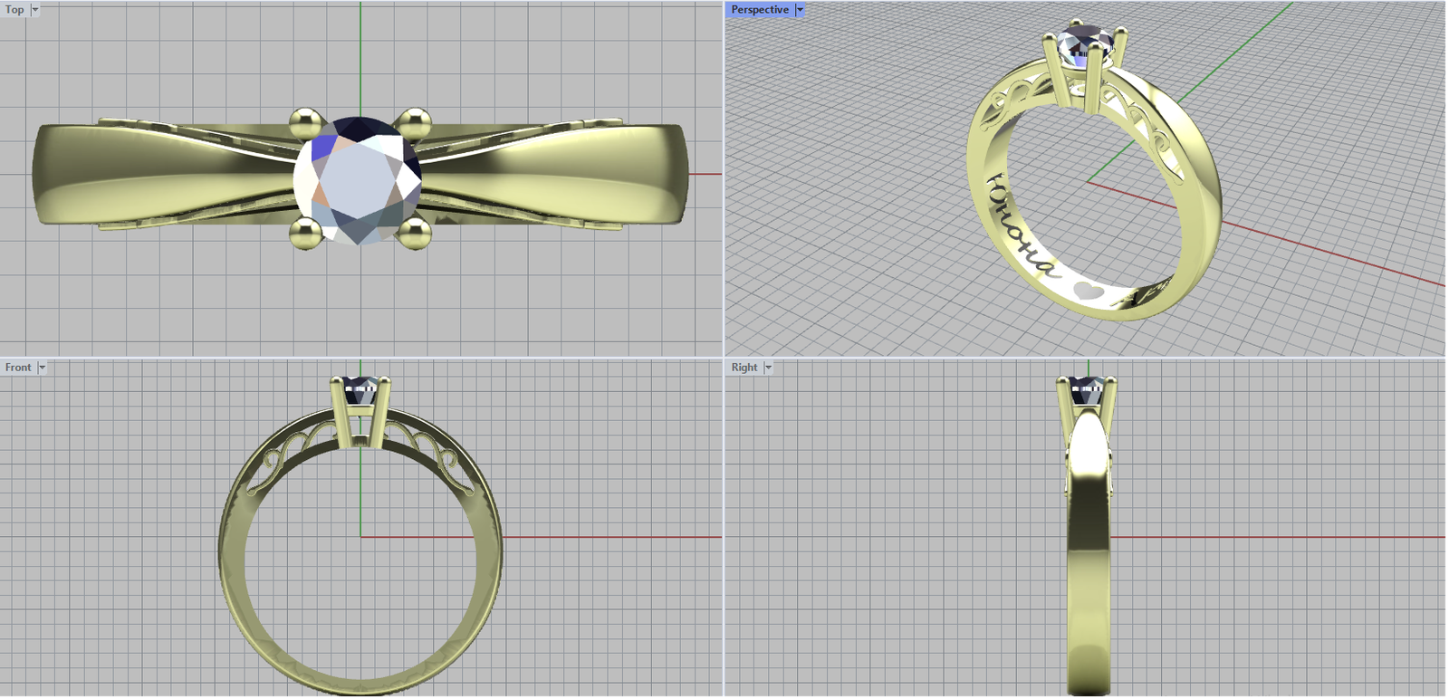Click the Top viewport title label
Viewport: 1449px width, 699px height.
(14, 10)
